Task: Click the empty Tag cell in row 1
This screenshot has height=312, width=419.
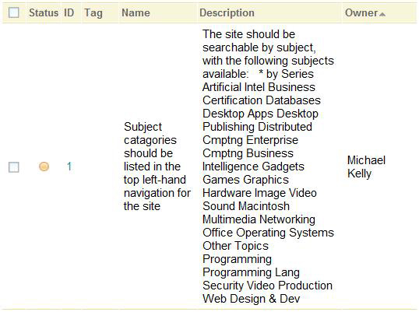Action: (100, 167)
